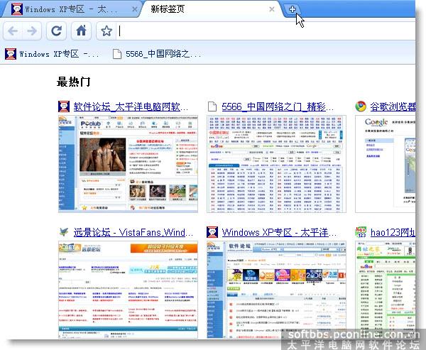Open 5566_中国网络之 bookmark in bookmarks bar

157,54
